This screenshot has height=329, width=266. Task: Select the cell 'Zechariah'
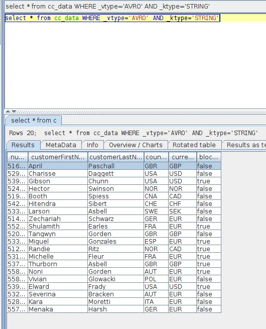[x=58, y=219]
